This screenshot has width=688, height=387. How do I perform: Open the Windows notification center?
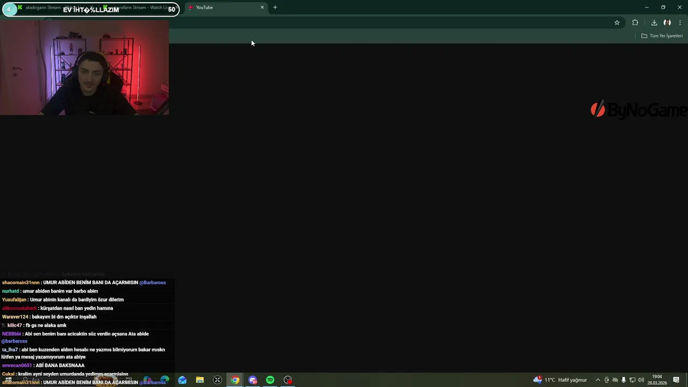(677, 380)
